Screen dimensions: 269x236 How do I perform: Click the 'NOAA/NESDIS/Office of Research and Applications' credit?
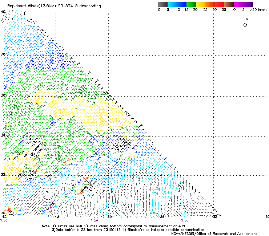click(214, 233)
